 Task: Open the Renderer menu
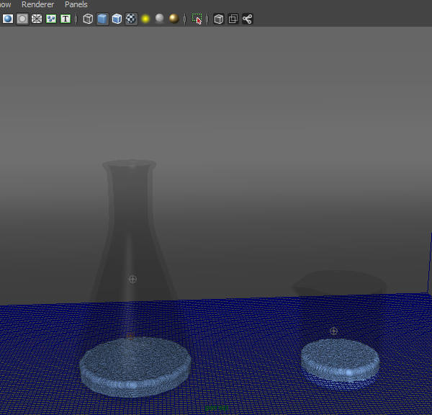click(x=37, y=4)
